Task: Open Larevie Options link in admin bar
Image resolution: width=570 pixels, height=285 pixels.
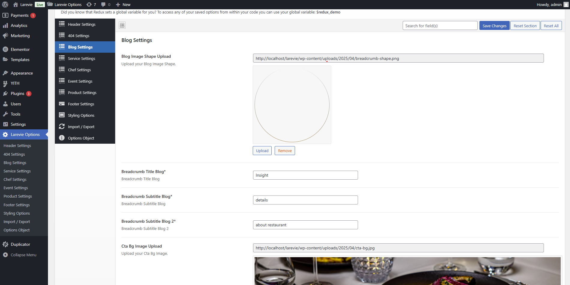Action: coord(64,4)
